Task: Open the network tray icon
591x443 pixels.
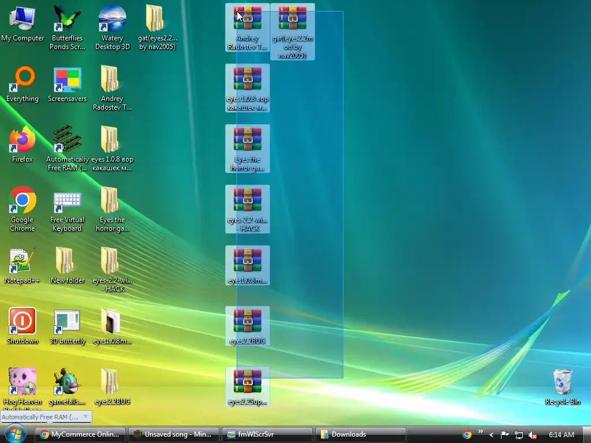Action: pos(519,435)
